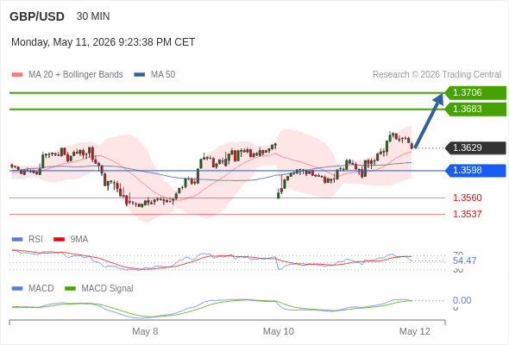Viewport: 509px width, 345px height.
Task: Click the May 10 date axis label
Action: 278,331
